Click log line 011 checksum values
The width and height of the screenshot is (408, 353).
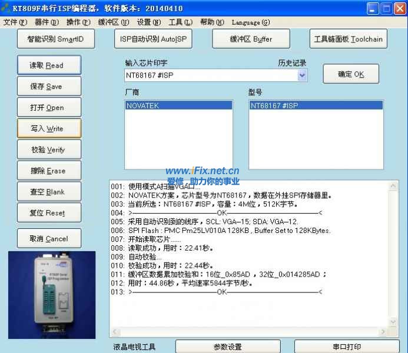(218, 275)
